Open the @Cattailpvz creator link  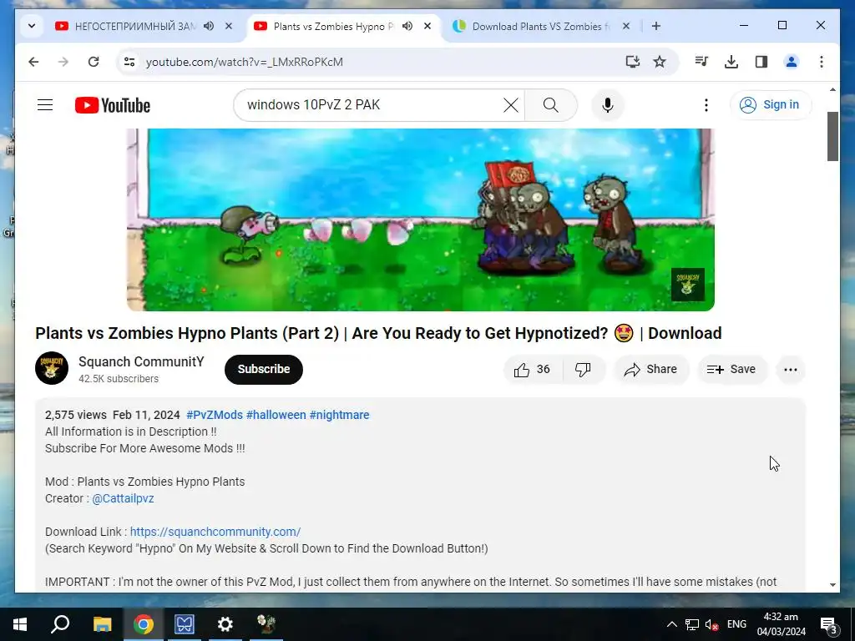pyautogui.click(x=123, y=498)
